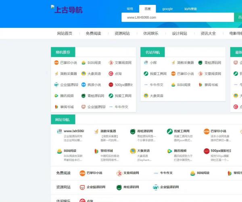242x202 pixels.
Task: Focus the search box showing www.LXH5068.com
Action: coord(177,17)
